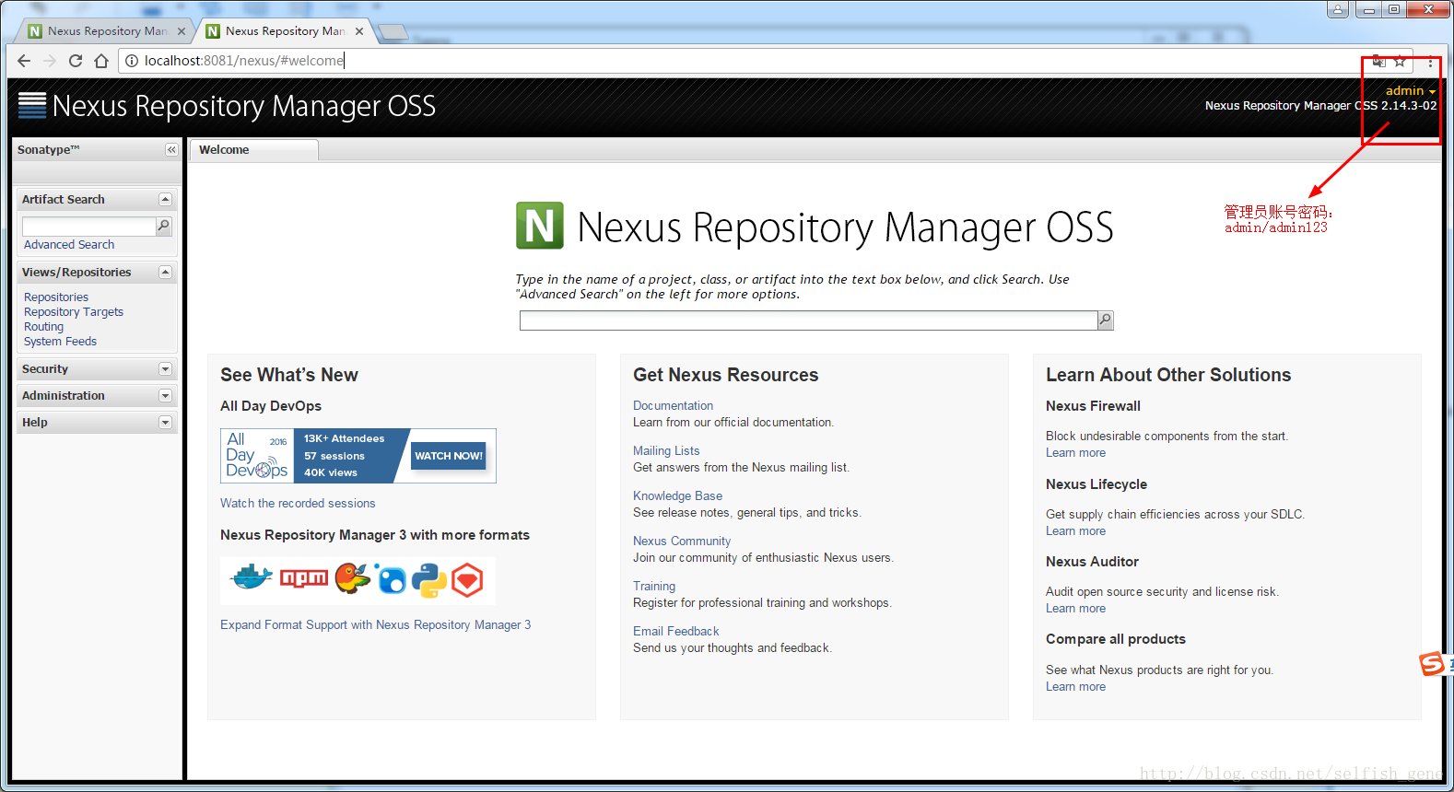This screenshot has width=1454, height=792.
Task: Expand the Administration panel
Action: (165, 395)
